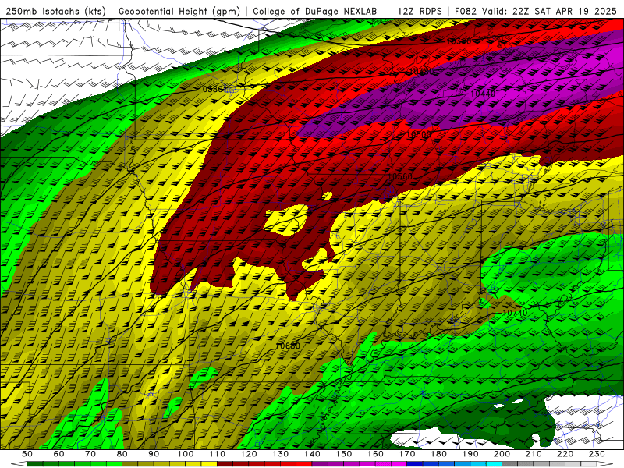The width and height of the screenshot is (624, 468).
Task: Click the 70 value on the color scale
Action: tap(90, 454)
